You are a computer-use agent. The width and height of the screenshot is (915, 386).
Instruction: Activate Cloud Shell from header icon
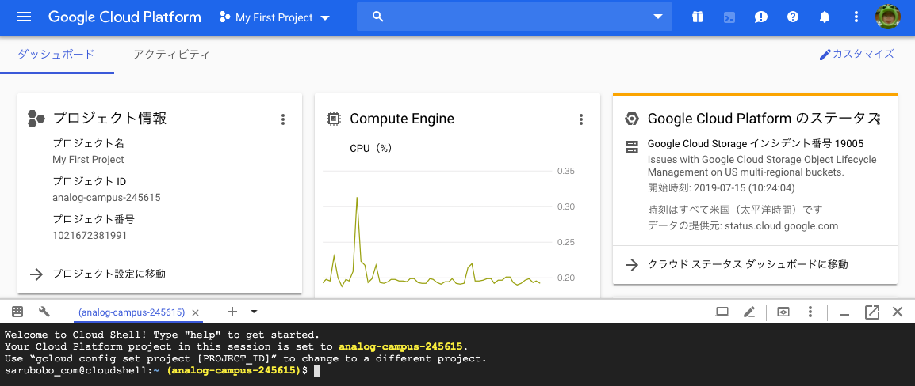729,17
